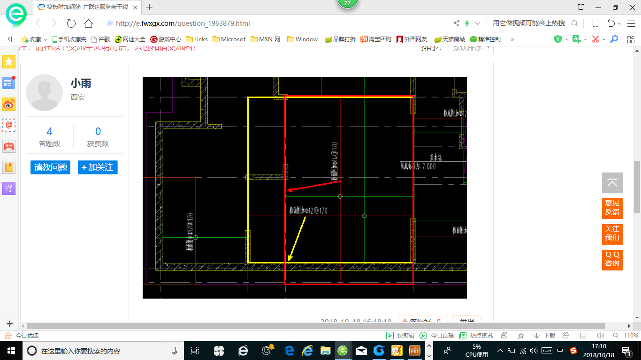Open the 谷歌 bookmark
The width and height of the screenshot is (641, 360).
(100, 39)
